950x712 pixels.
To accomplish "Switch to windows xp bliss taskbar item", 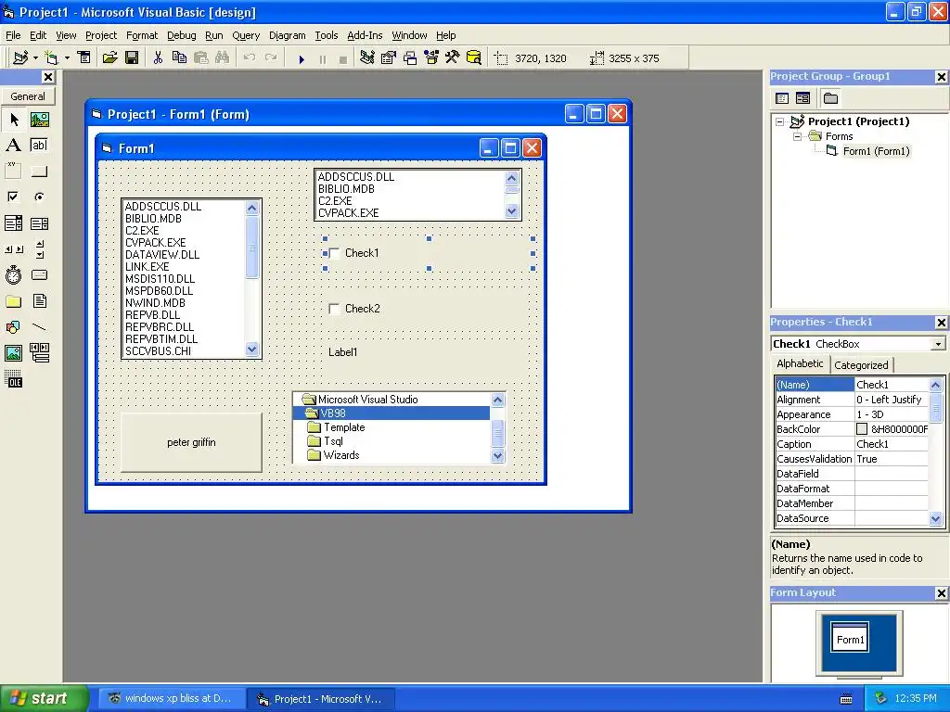I will pos(172,699).
